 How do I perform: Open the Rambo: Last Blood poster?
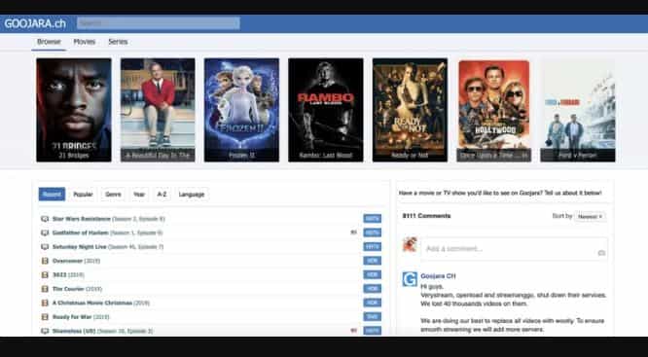pos(326,110)
